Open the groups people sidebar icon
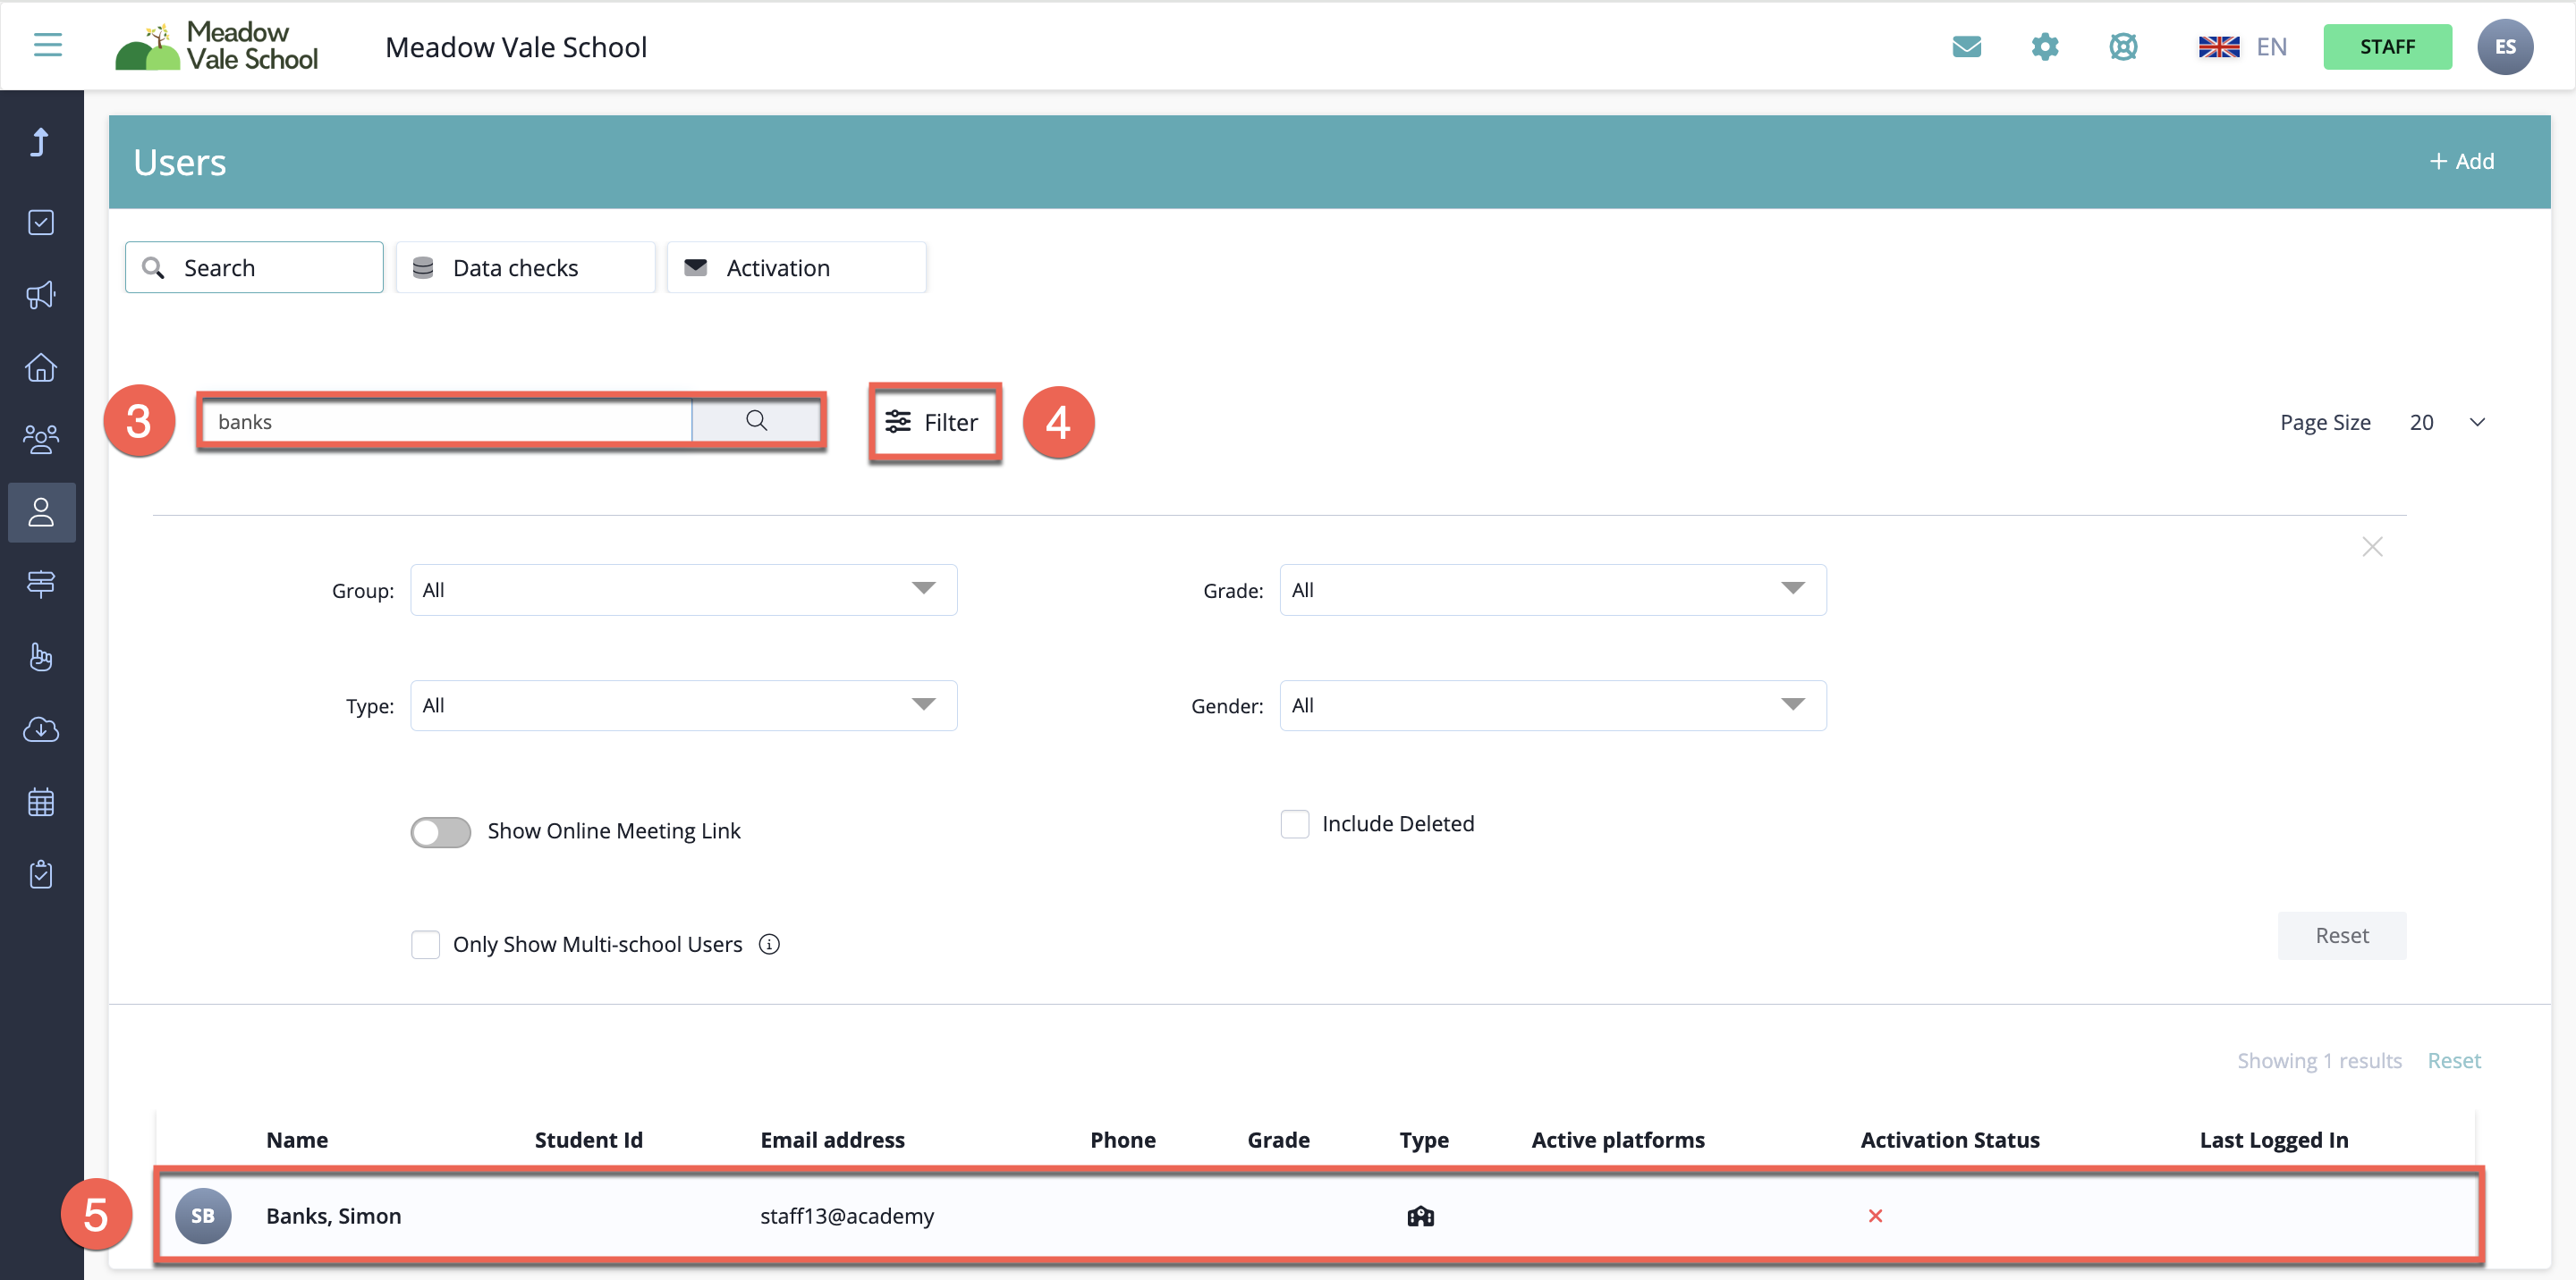 [x=41, y=440]
